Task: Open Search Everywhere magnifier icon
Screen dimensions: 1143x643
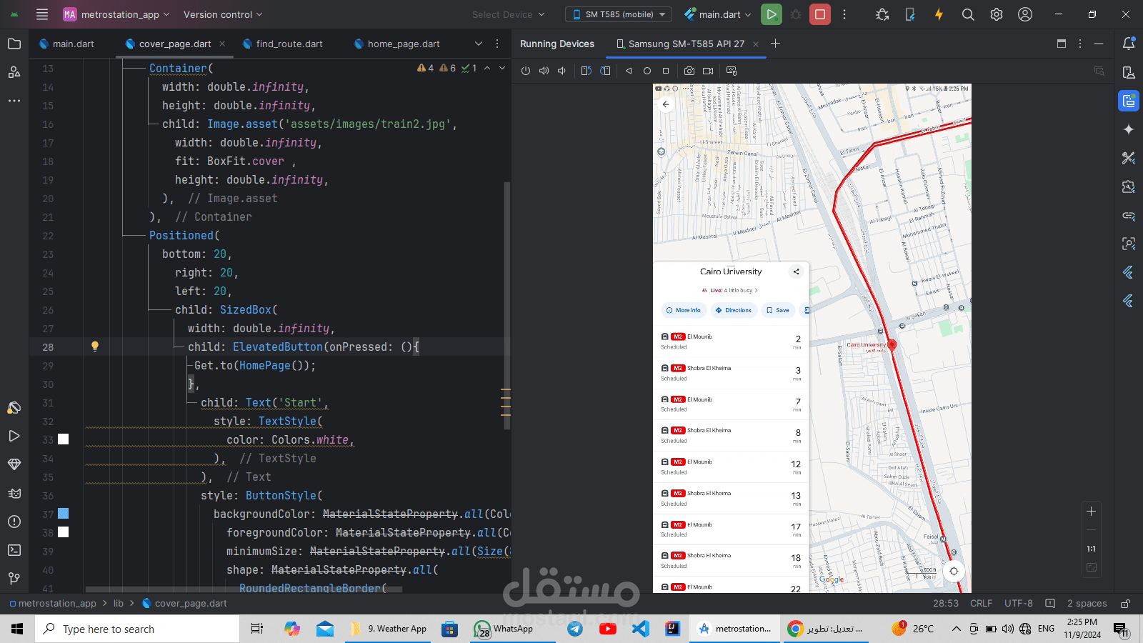Action: (968, 14)
